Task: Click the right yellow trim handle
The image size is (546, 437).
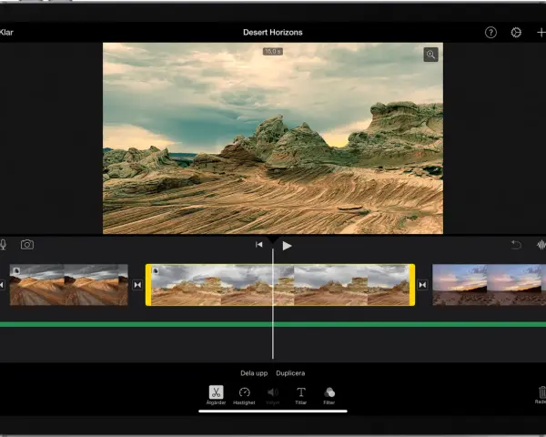Action: pos(412,285)
